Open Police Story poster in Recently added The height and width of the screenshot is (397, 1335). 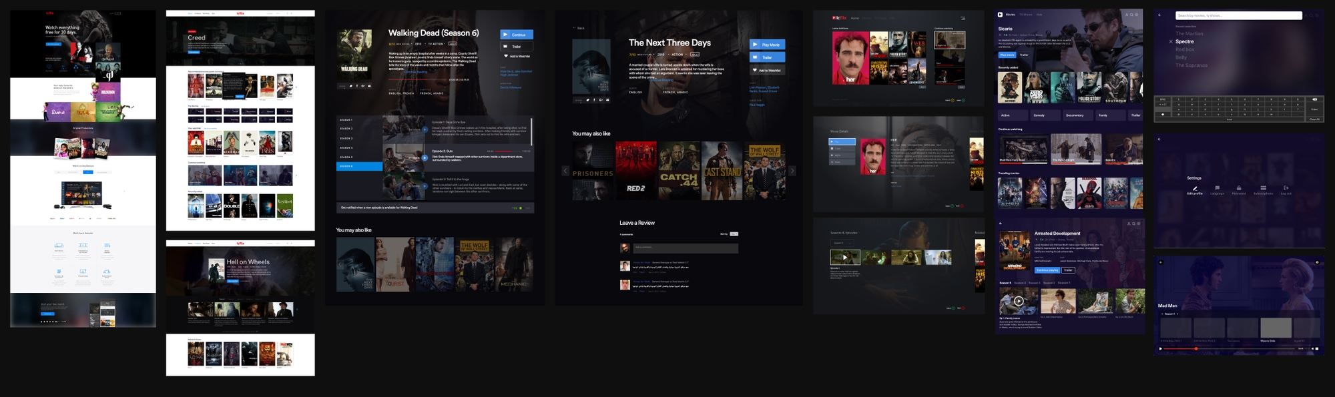tap(1089, 87)
